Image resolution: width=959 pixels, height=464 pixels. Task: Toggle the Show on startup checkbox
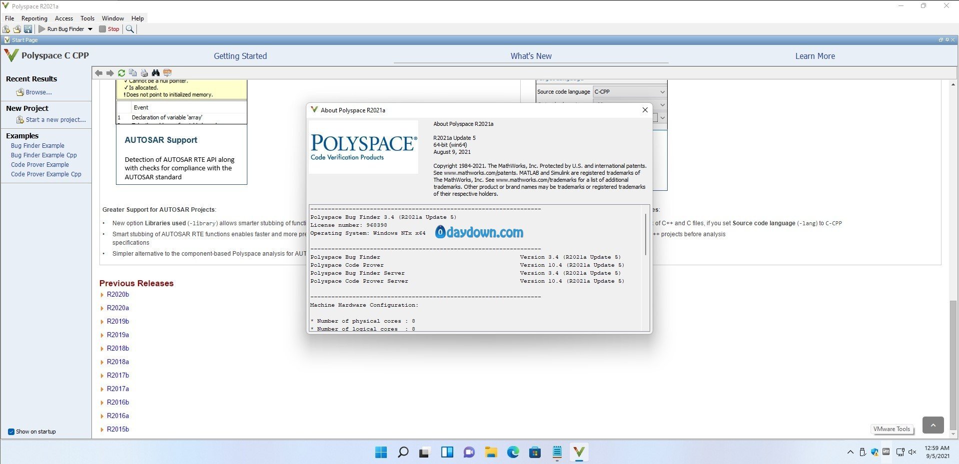coord(11,432)
